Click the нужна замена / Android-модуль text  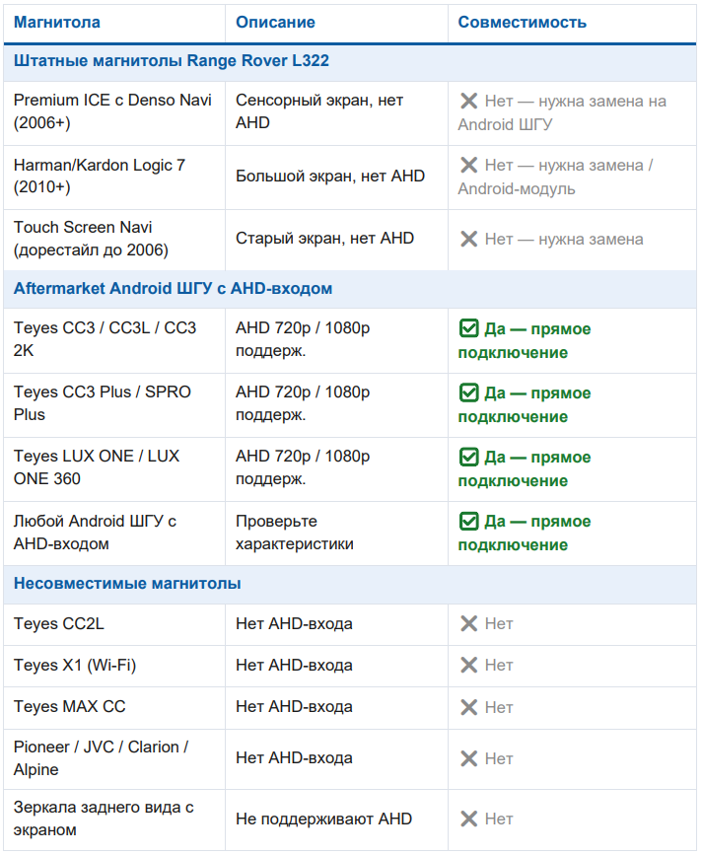pos(555,177)
